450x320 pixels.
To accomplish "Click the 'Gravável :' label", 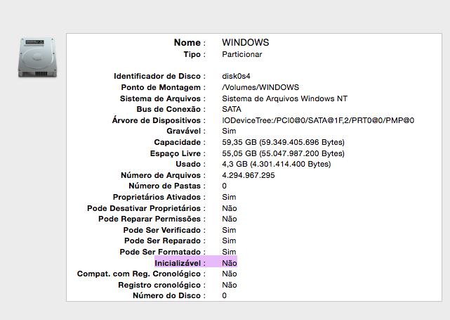I will coord(186,131).
